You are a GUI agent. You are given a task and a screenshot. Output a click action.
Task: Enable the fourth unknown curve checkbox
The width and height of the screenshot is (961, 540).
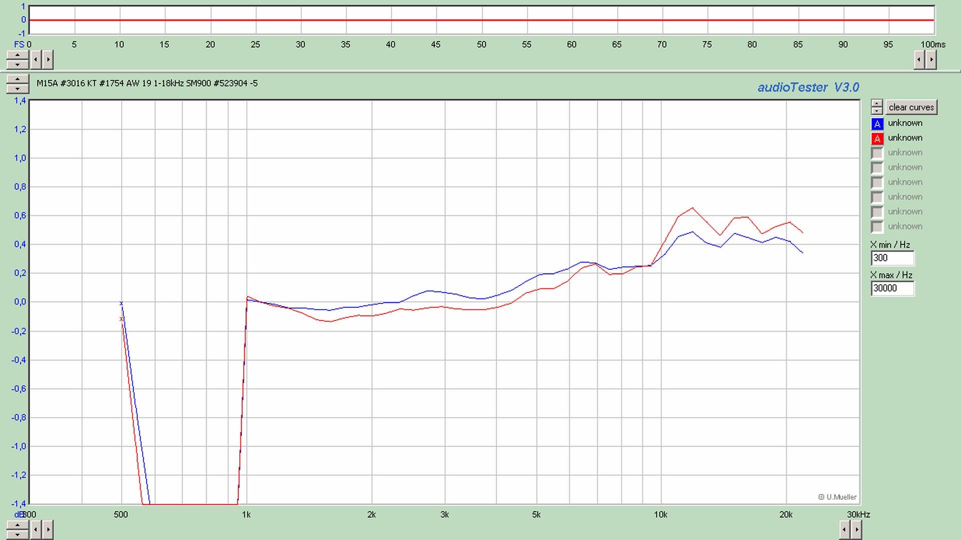877,167
